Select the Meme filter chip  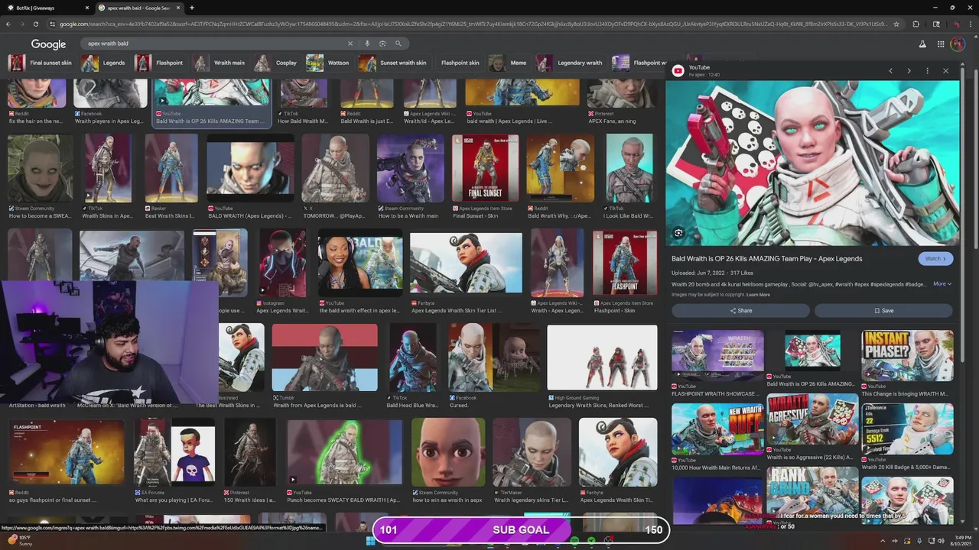point(509,63)
